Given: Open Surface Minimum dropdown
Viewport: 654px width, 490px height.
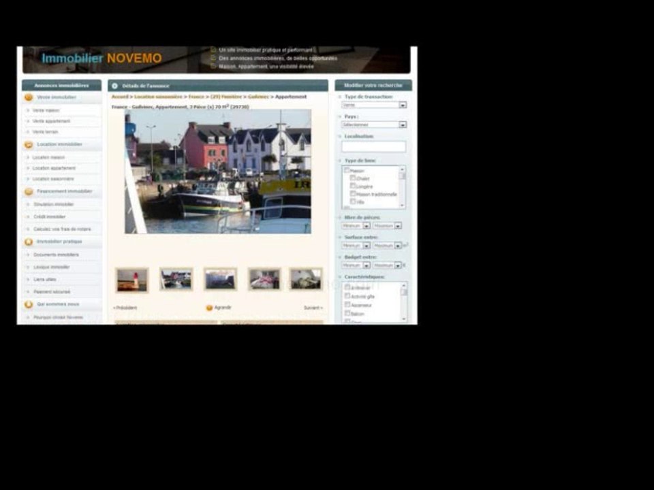Looking at the screenshot, I should [x=356, y=246].
